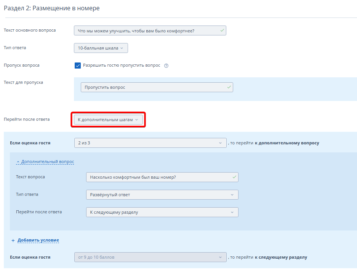Image resolution: width=357 pixels, height=272 pixels.
Task: Open the 10-балльная шкала answer type dropdown
Action: click(101, 48)
